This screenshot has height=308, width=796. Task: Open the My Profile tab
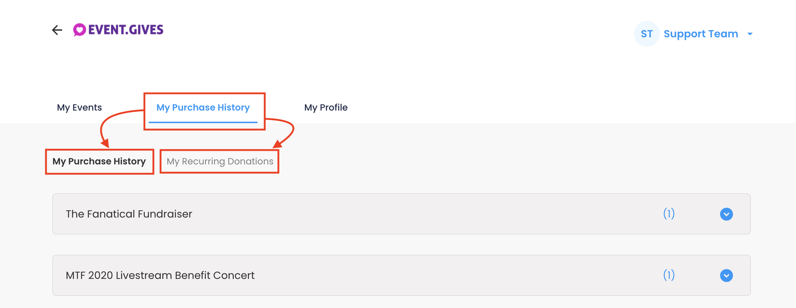point(326,107)
